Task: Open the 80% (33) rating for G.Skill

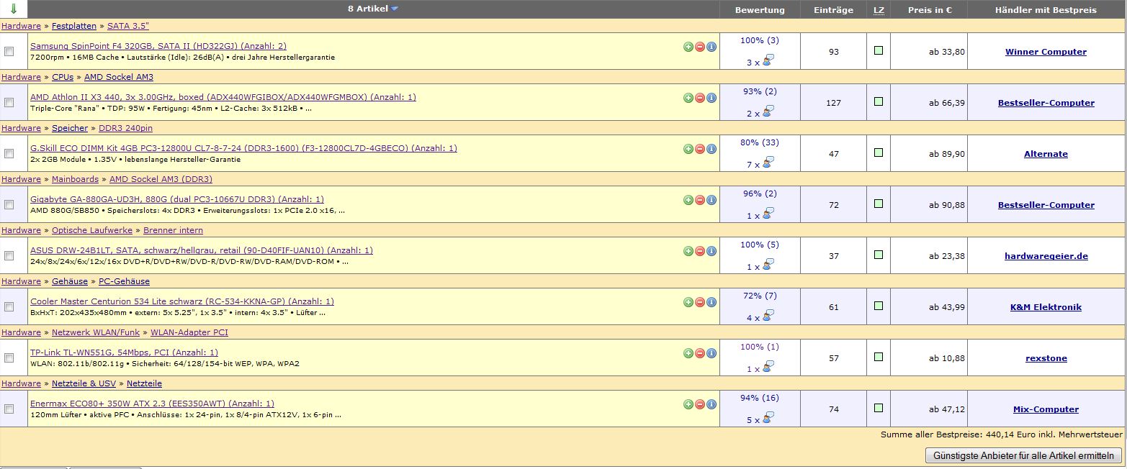Action: pos(760,142)
